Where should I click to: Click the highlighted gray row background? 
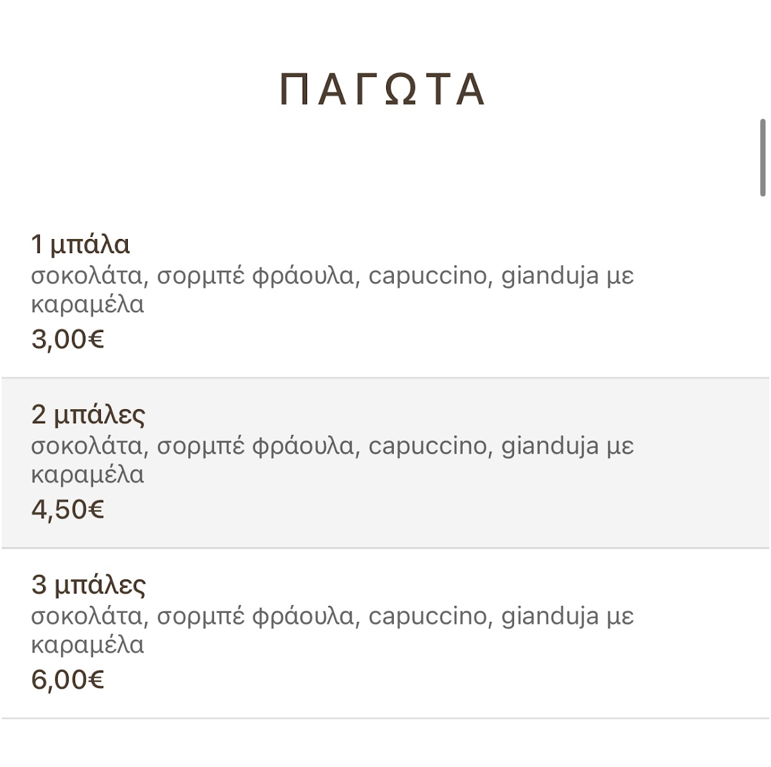pyautogui.click(x=385, y=463)
